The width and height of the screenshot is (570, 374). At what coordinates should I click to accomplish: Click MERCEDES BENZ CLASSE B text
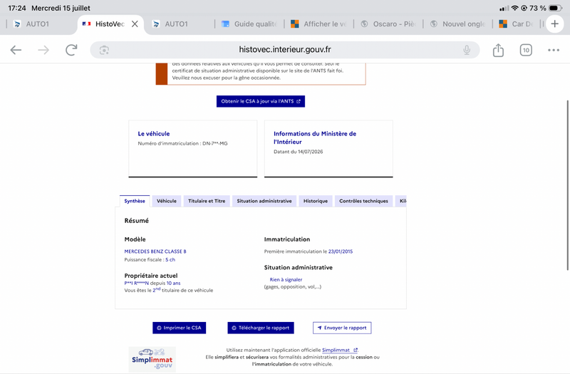(155, 251)
